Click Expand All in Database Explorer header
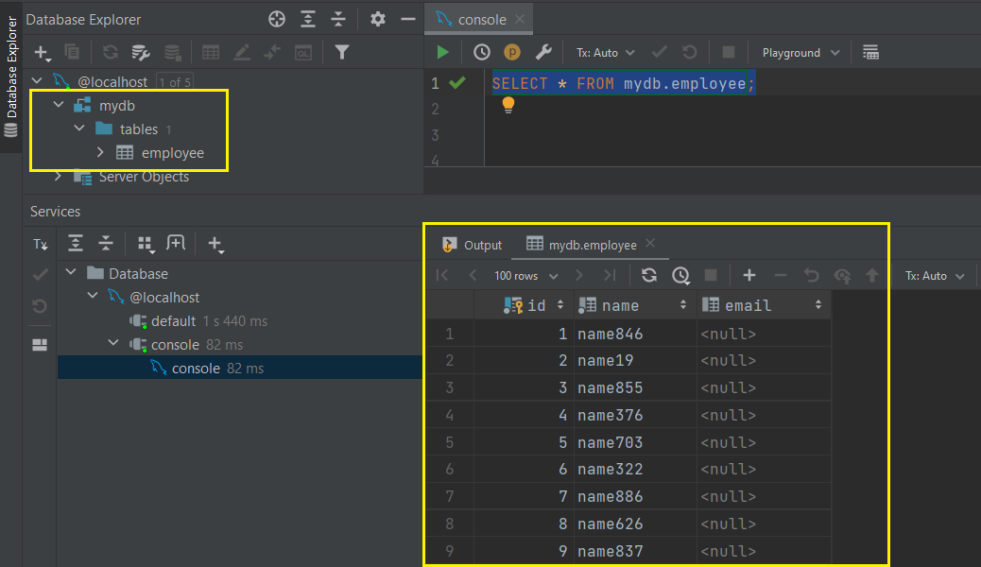 pos(308,20)
